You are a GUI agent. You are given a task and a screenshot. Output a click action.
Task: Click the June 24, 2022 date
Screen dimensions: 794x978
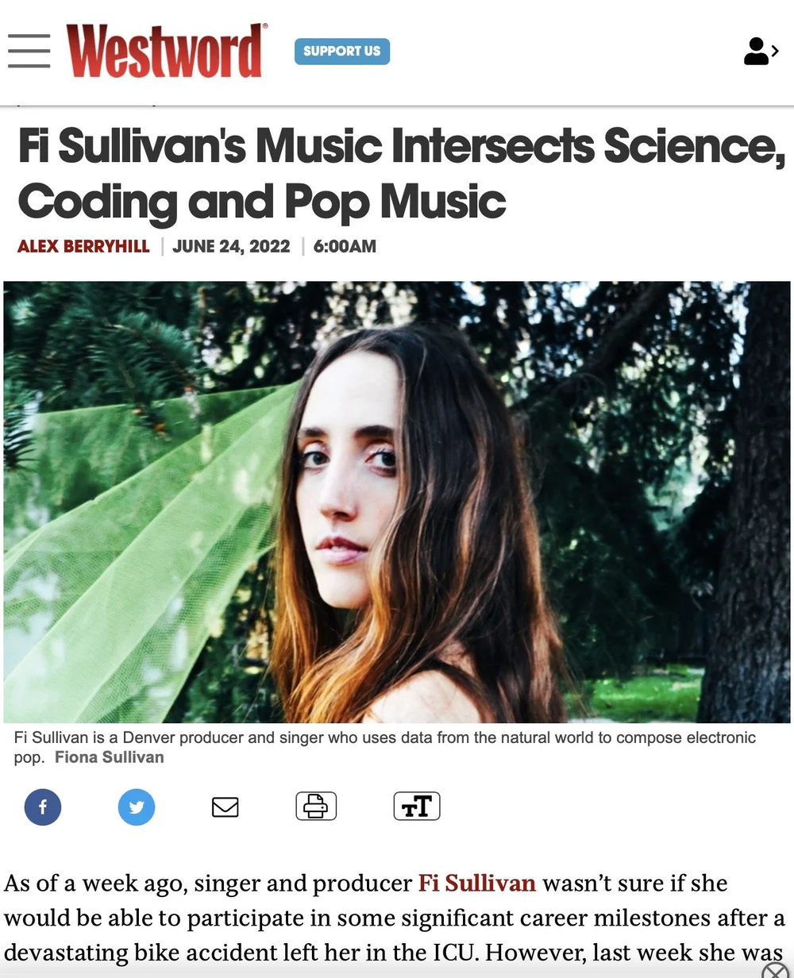(x=231, y=246)
